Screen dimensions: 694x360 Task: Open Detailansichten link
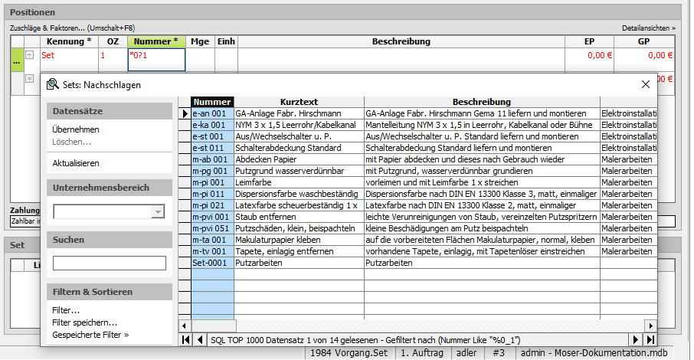[x=648, y=28]
